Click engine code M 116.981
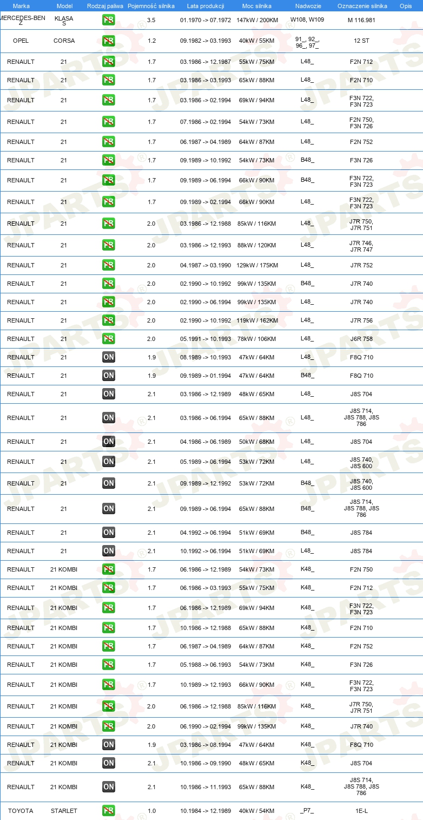The width and height of the screenshot is (423, 820). [x=361, y=21]
